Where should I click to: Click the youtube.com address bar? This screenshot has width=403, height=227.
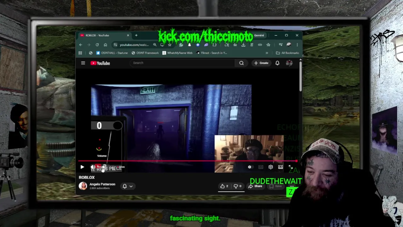coord(135,45)
